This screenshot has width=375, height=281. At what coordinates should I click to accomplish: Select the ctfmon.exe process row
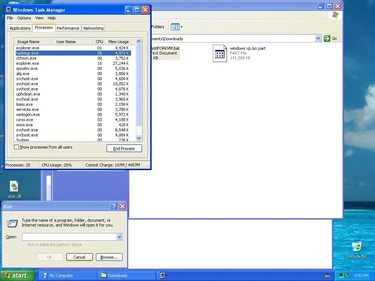pyautogui.click(x=73, y=58)
